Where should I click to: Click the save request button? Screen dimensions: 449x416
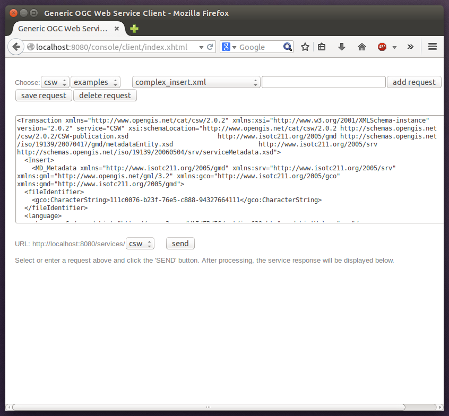tap(43, 95)
